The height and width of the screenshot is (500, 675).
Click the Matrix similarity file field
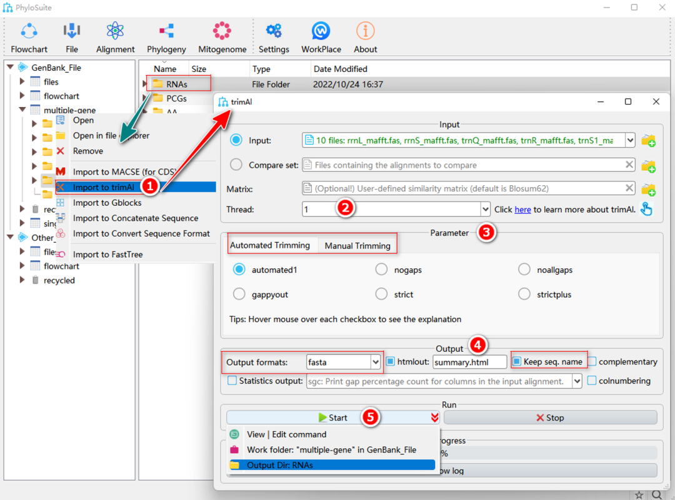coord(469,188)
